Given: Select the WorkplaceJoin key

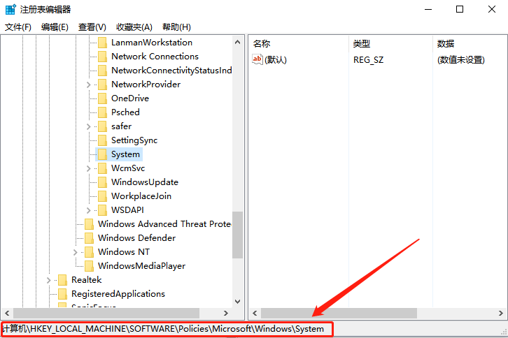Looking at the screenshot, I should (141, 196).
